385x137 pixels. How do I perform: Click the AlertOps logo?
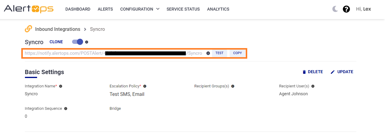coord(29,9)
